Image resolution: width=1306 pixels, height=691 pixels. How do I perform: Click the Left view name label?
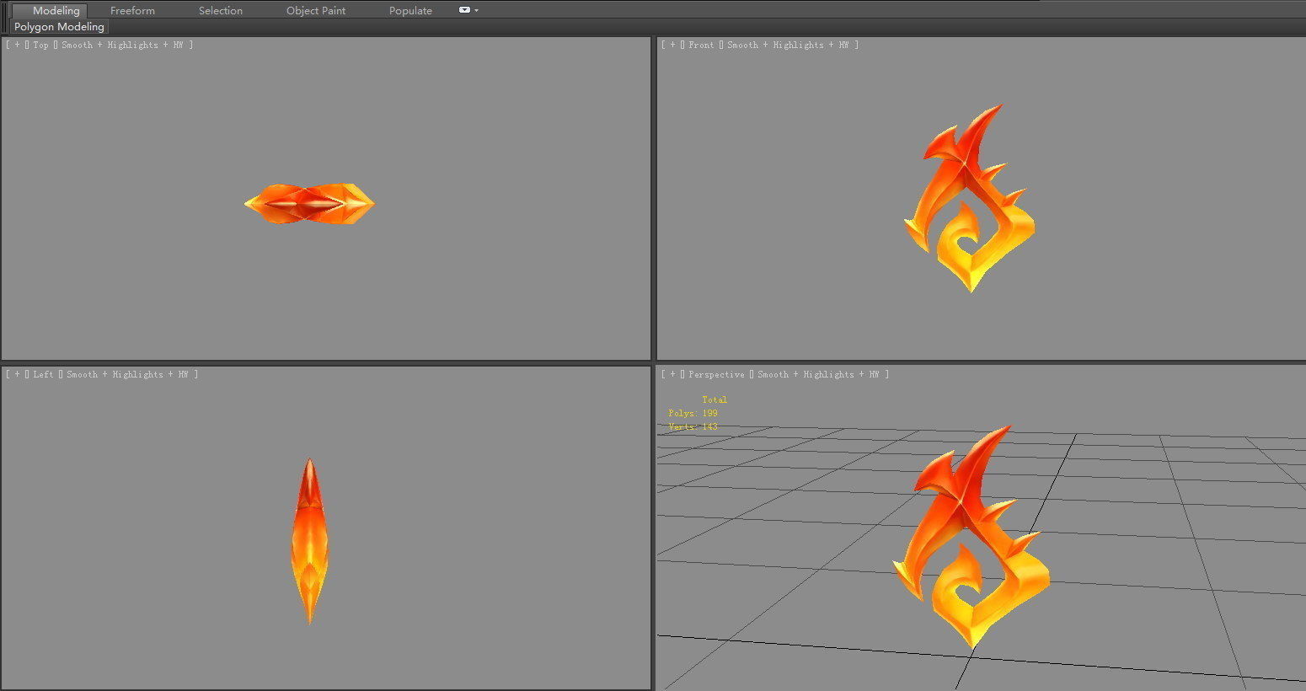[43, 375]
